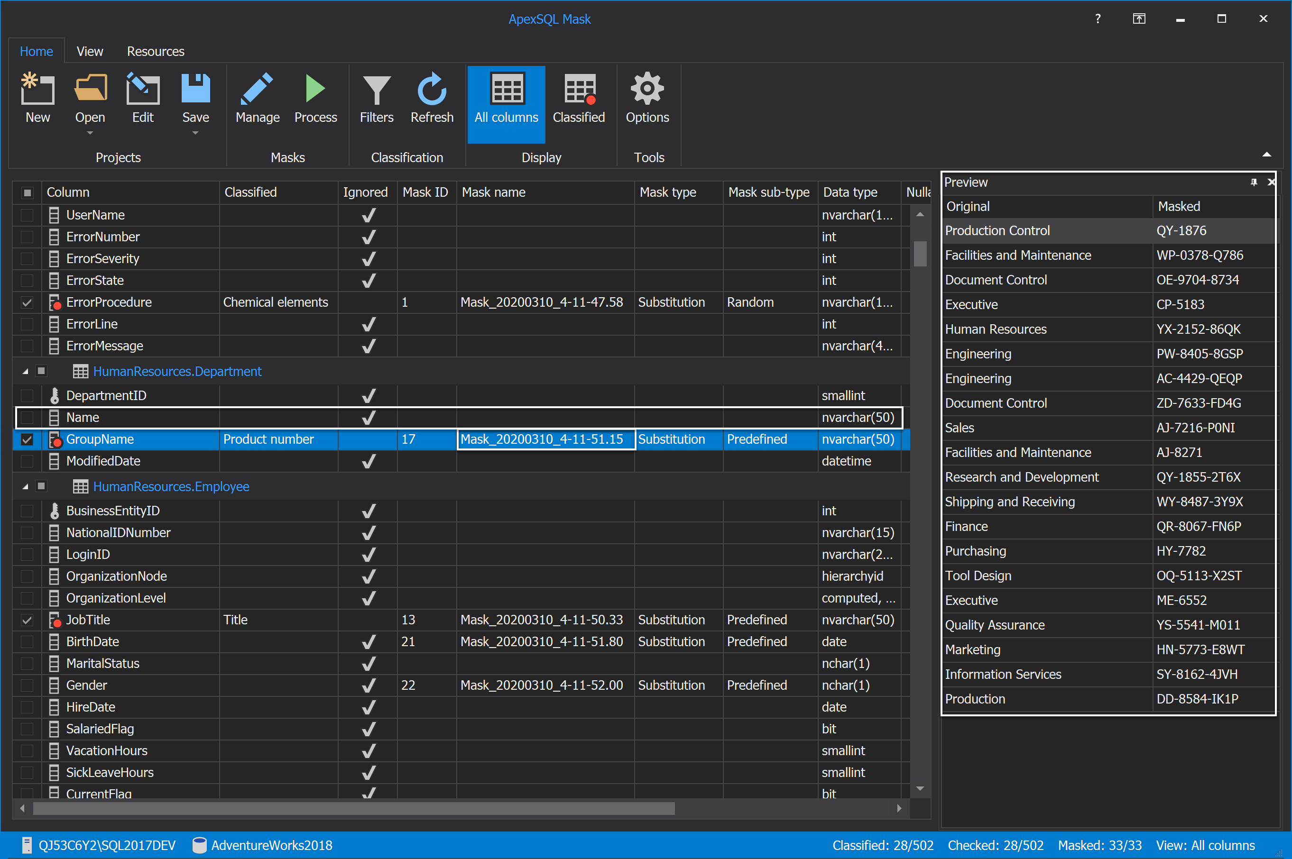The image size is (1292, 859).
Task: Click the HumanResources.Employee table icon
Action: 81,486
